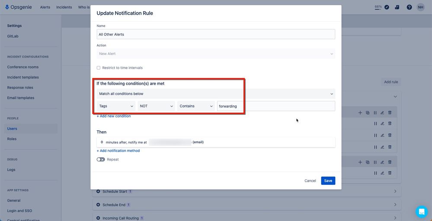Click the condition value field containing forwarding
The image size is (432, 221).
[276, 106]
